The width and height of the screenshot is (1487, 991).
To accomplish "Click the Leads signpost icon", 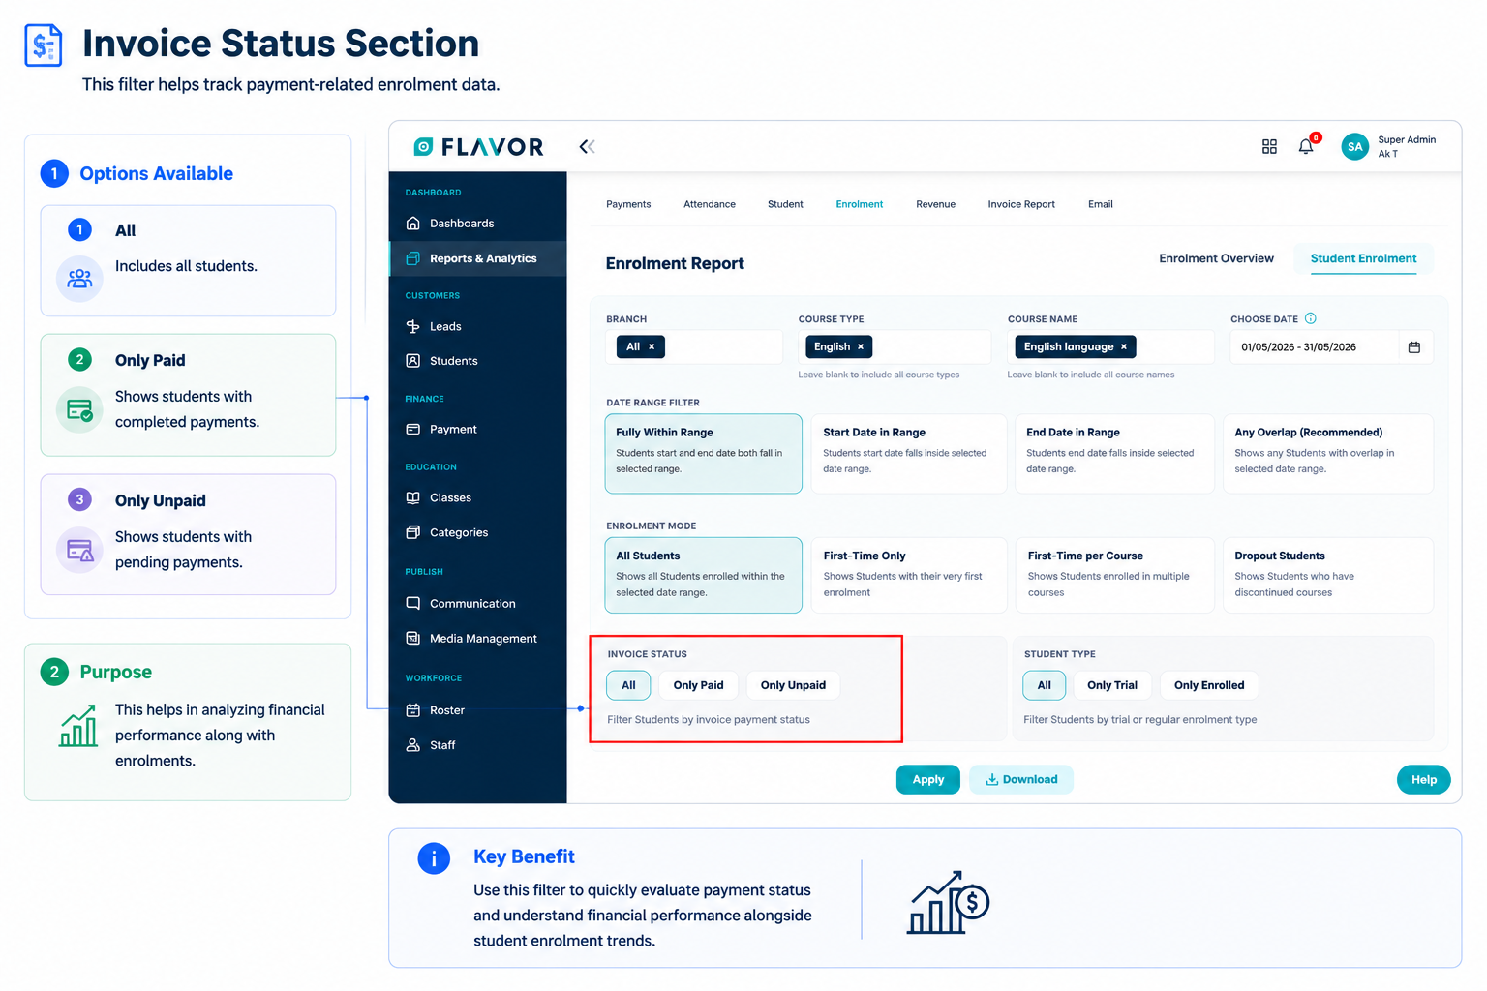I will tap(413, 326).
